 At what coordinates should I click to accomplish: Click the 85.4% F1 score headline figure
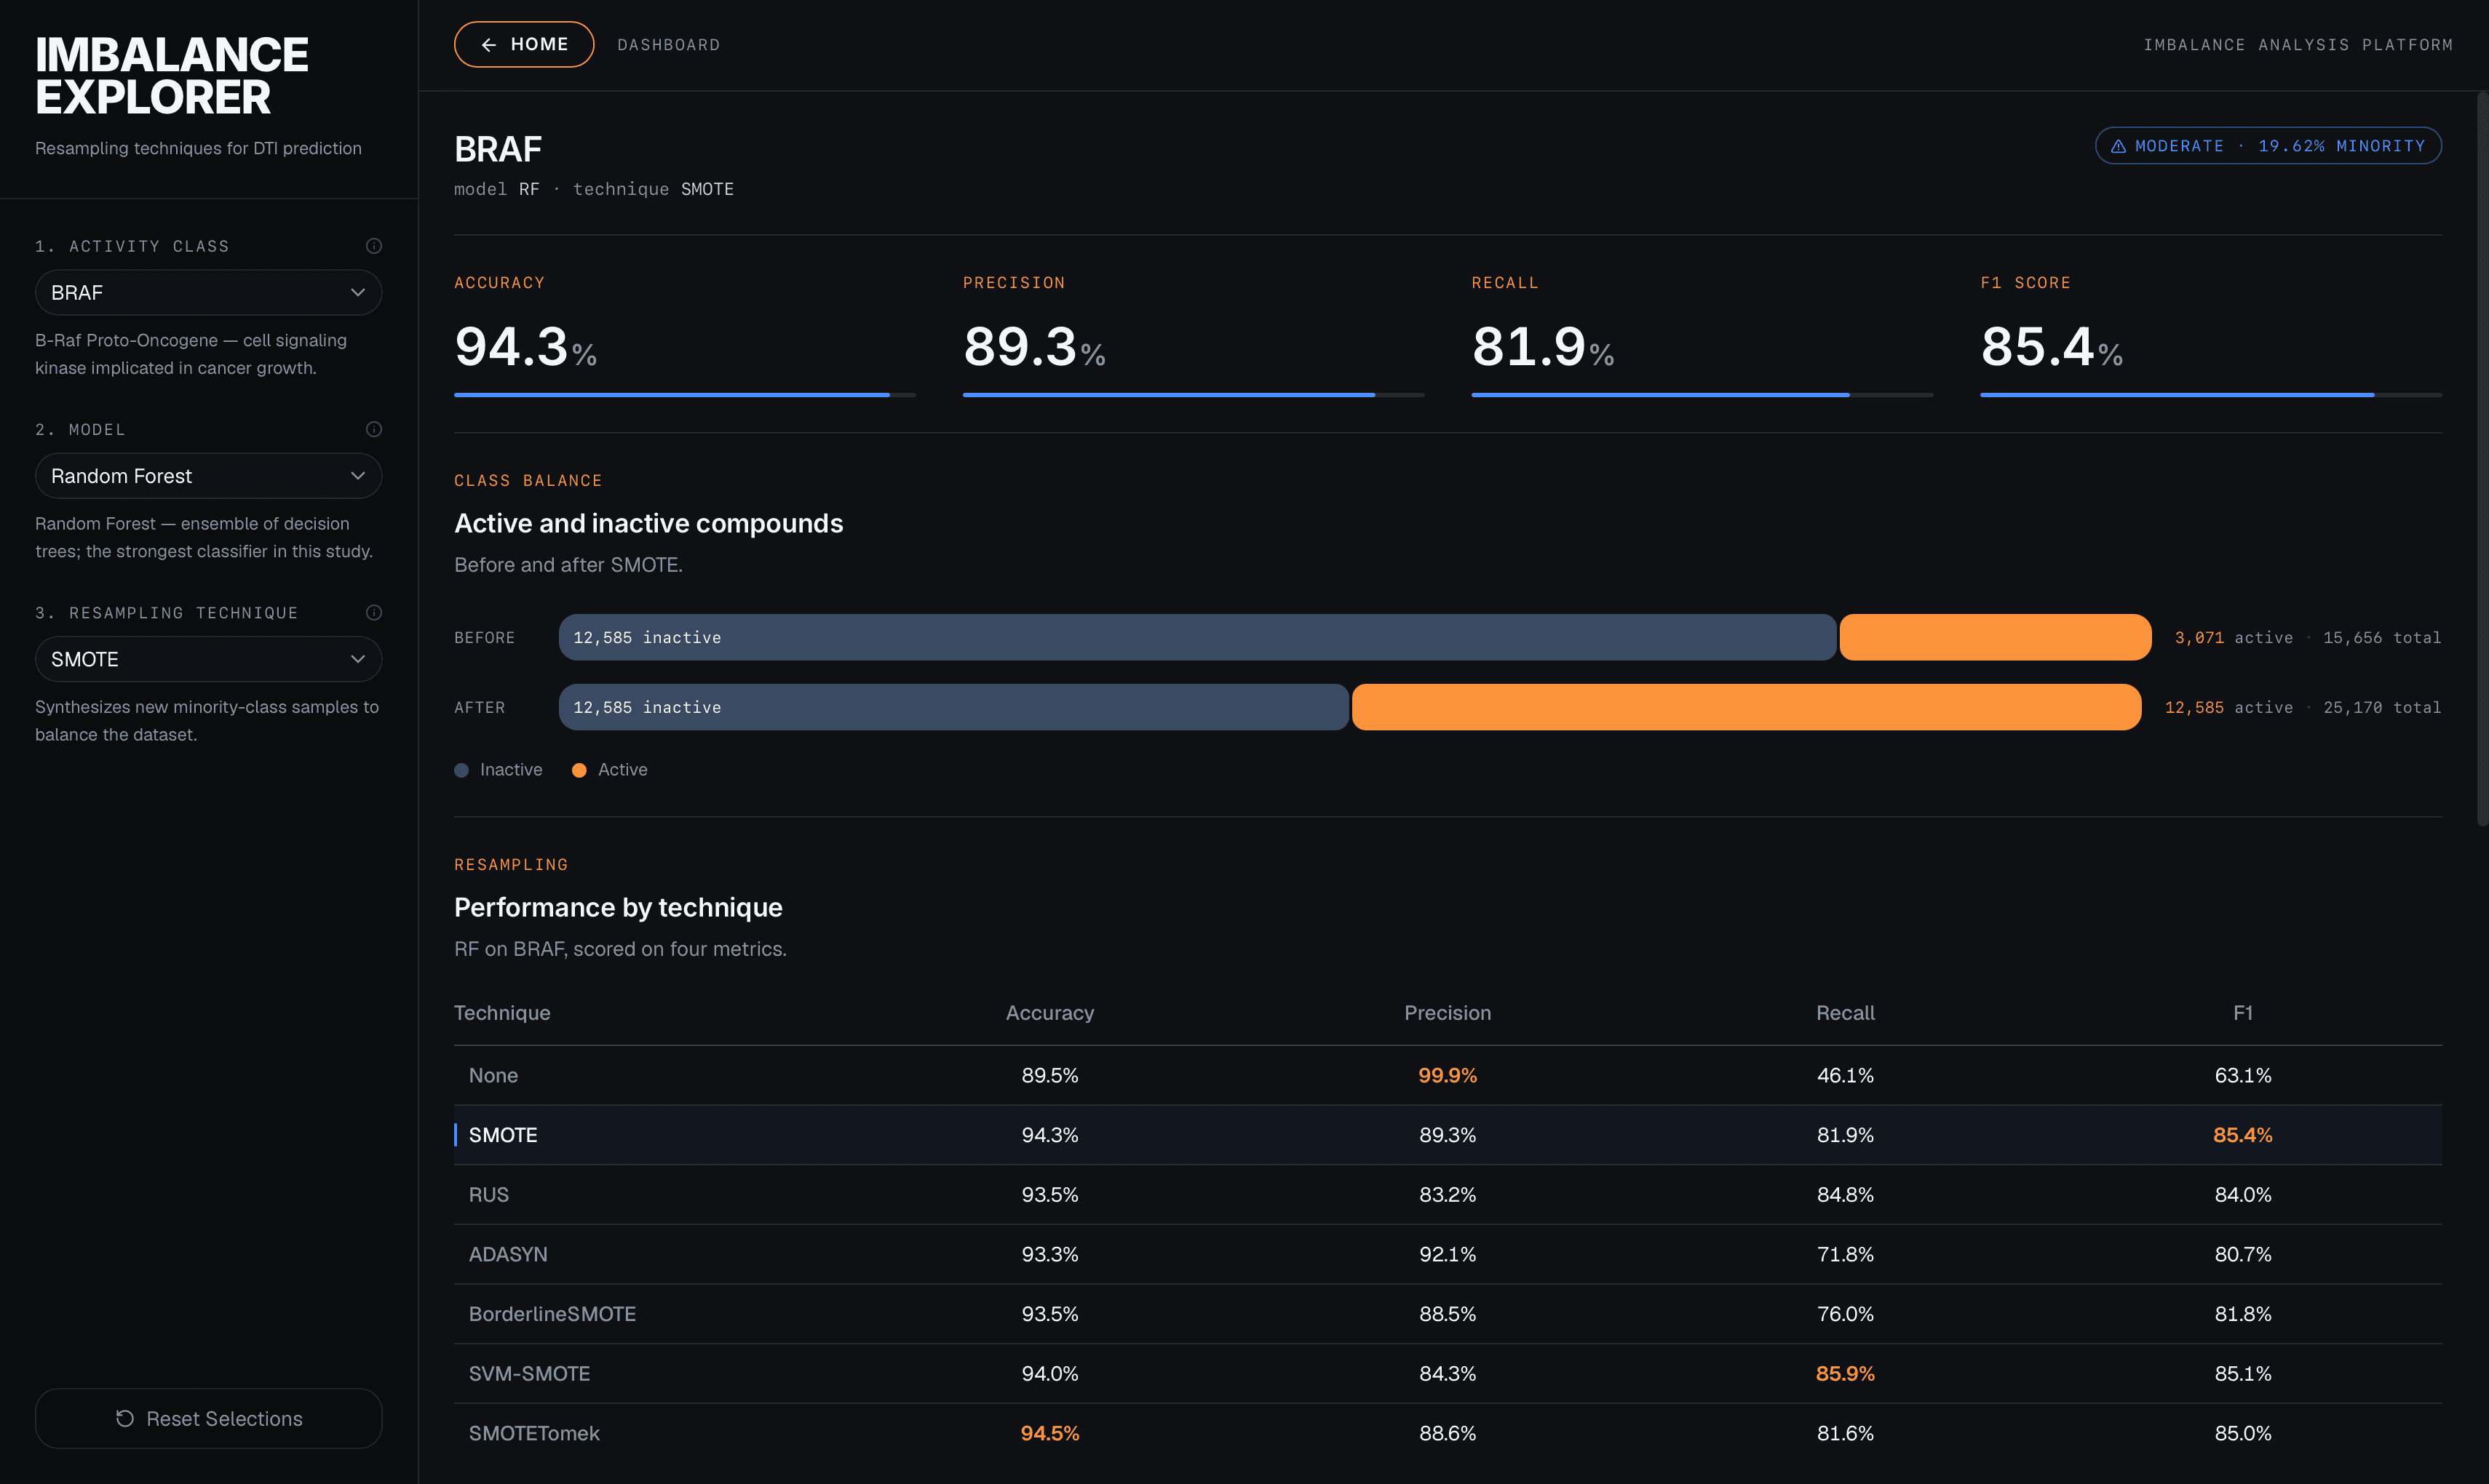pyautogui.click(x=2051, y=347)
